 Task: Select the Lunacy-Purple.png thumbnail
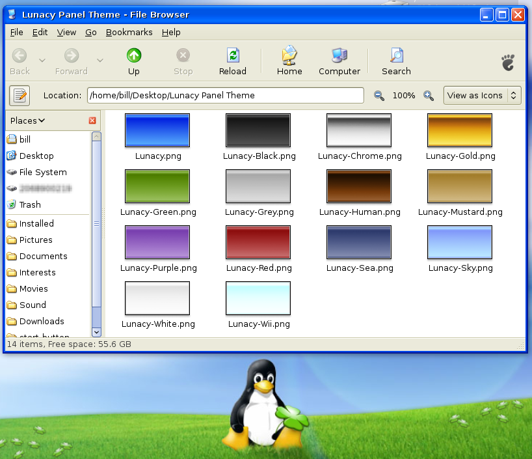(157, 242)
